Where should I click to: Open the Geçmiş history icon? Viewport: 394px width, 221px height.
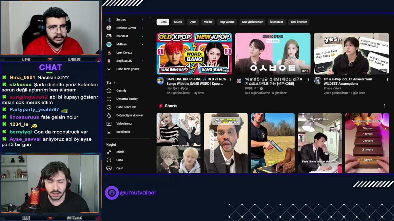click(x=109, y=91)
